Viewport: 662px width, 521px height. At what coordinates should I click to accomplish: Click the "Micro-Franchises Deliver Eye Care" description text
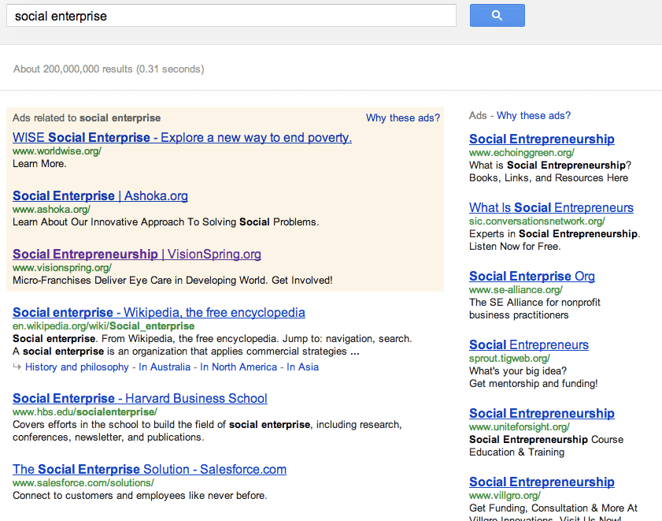click(172, 281)
